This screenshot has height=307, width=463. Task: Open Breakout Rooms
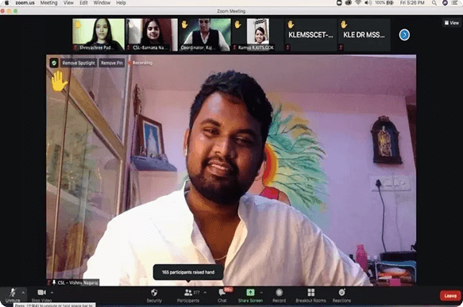[311, 296]
